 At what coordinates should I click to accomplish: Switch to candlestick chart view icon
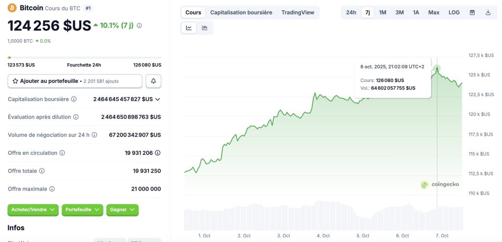[204, 28]
